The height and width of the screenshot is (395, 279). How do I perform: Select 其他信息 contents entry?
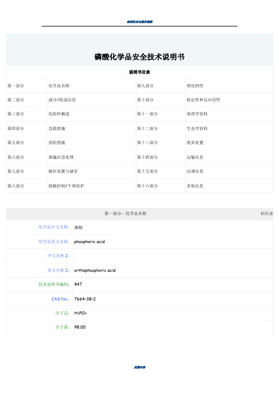pyautogui.click(x=195, y=186)
